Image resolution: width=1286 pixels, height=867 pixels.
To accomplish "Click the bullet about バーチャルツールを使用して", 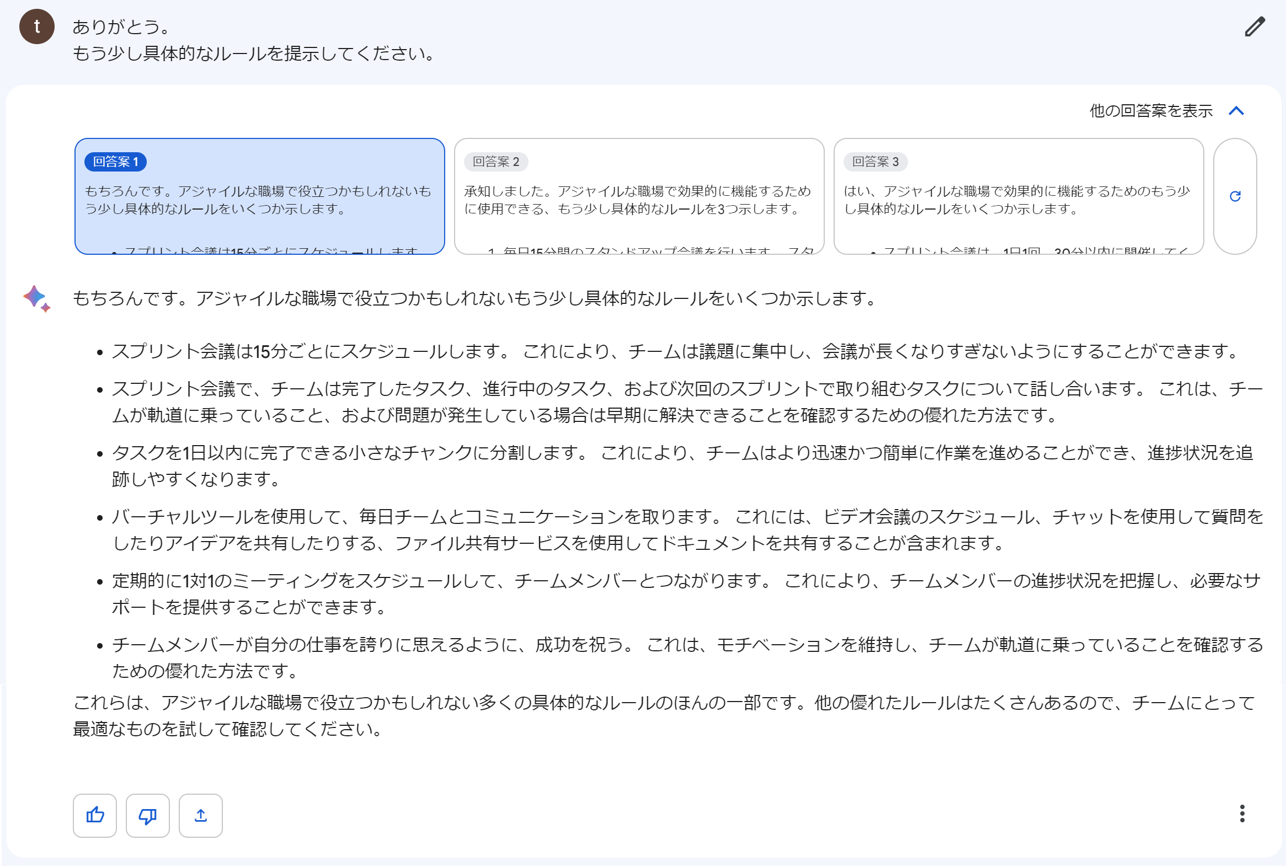I will 687,529.
